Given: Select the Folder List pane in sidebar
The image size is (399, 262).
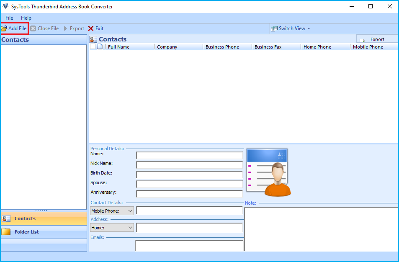Looking at the screenshot, I should tap(44, 232).
